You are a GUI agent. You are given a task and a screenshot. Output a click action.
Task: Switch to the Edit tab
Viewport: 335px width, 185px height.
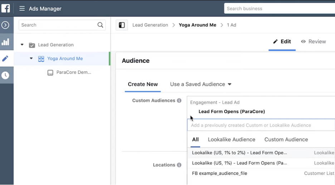[x=282, y=41]
